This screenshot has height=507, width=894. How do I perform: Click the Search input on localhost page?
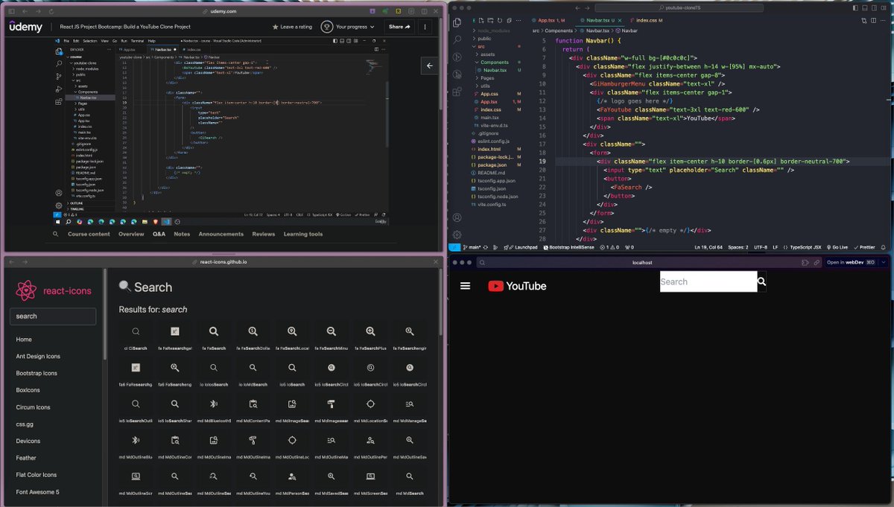(x=708, y=281)
